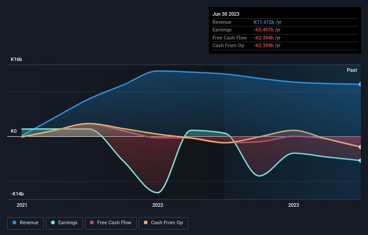Viewport: 368px width, 235px height.
Task: Select the Cash From Op endpoint marker
Action: [x=360, y=147]
